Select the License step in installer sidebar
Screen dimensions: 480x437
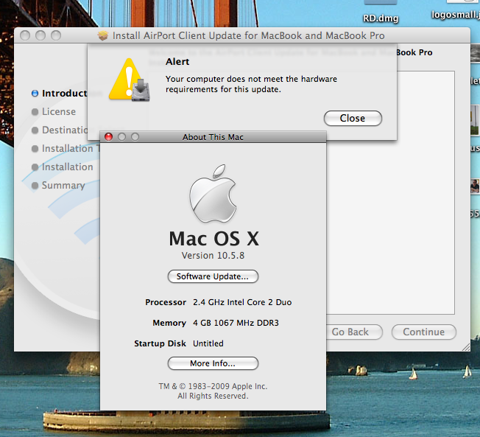click(54, 111)
